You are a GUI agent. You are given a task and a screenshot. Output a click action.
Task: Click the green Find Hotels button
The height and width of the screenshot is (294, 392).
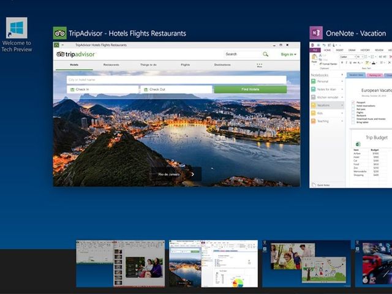point(250,89)
